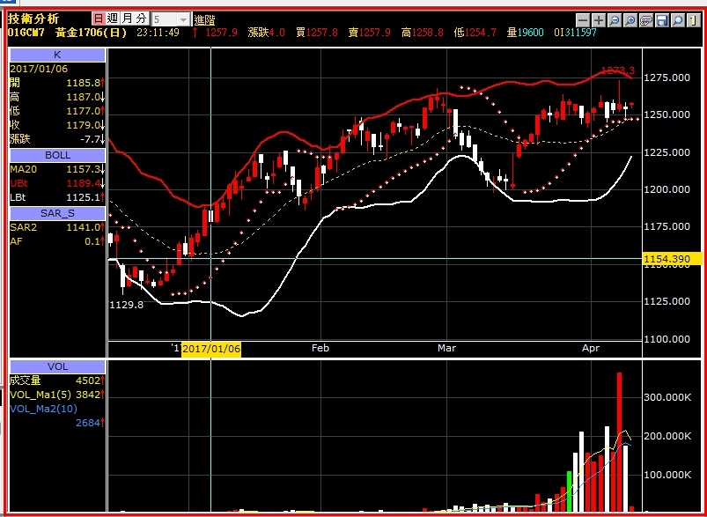Click the MA20 value 1157.3 row

(57, 170)
